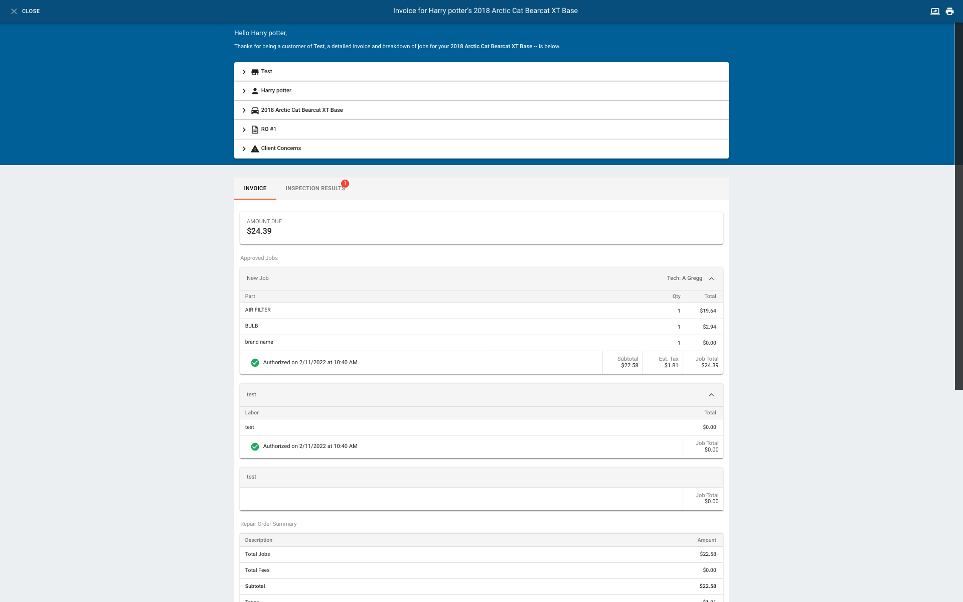Expand the Harry potter customer details

click(244, 91)
